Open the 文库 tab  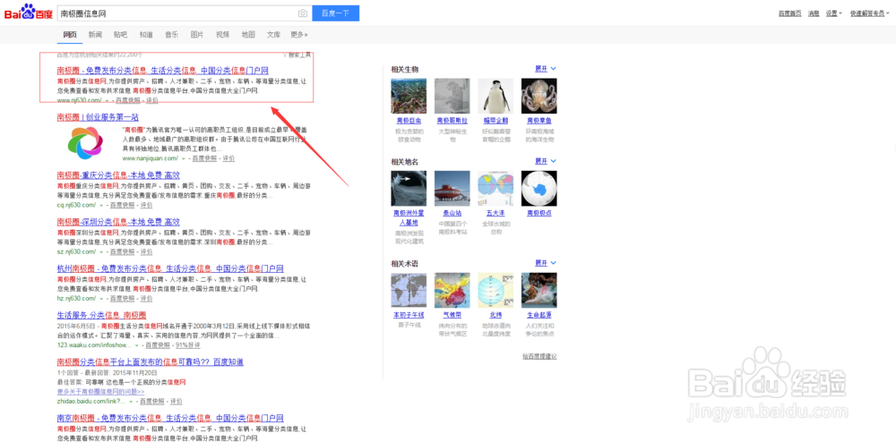(273, 35)
